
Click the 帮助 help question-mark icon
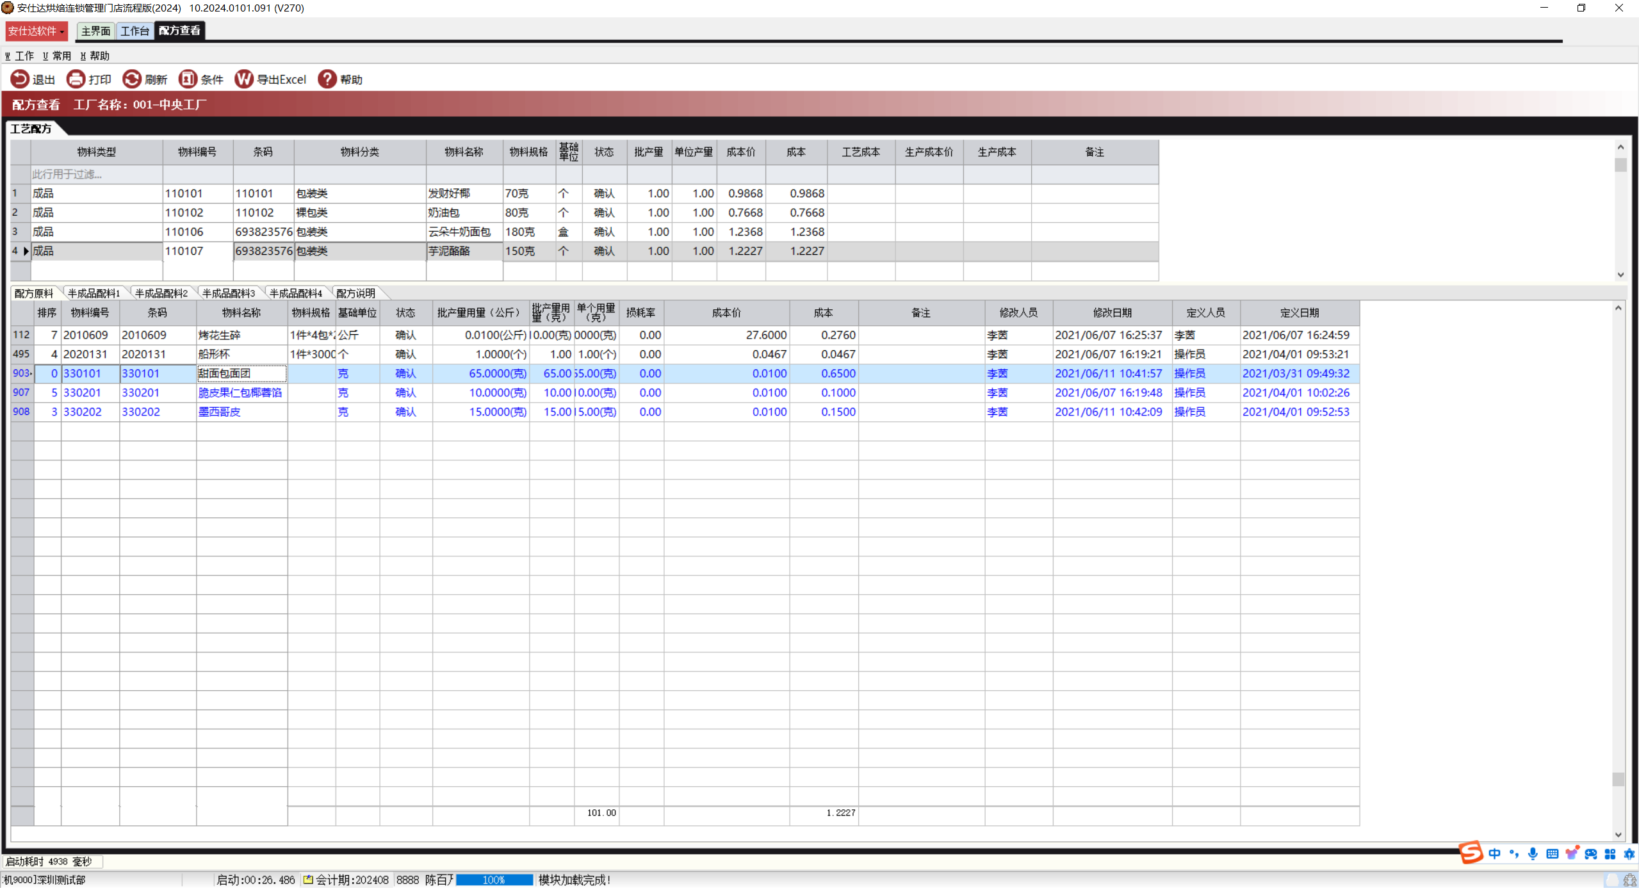click(327, 79)
